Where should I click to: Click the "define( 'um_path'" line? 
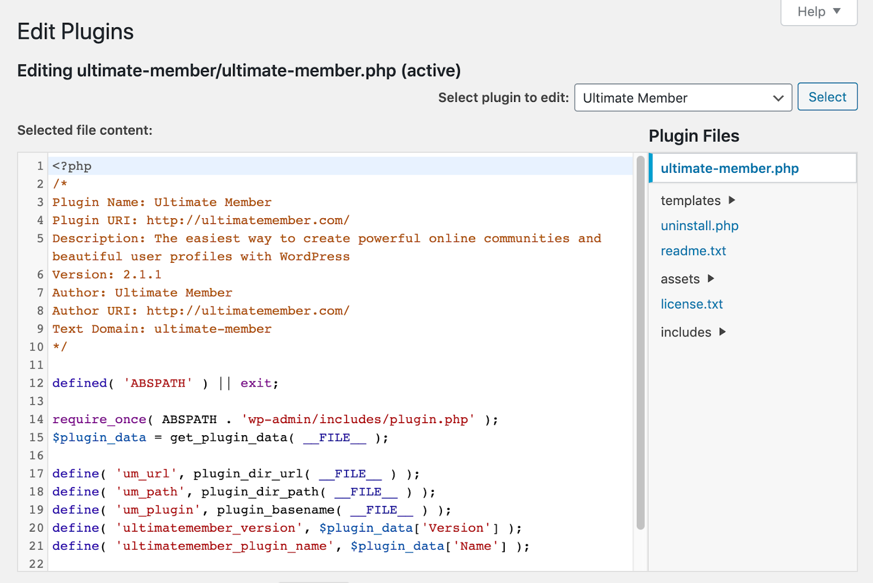244,491
